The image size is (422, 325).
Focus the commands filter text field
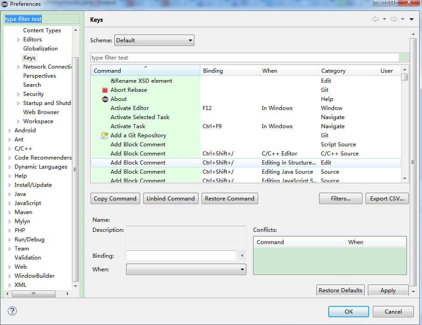tap(244, 58)
